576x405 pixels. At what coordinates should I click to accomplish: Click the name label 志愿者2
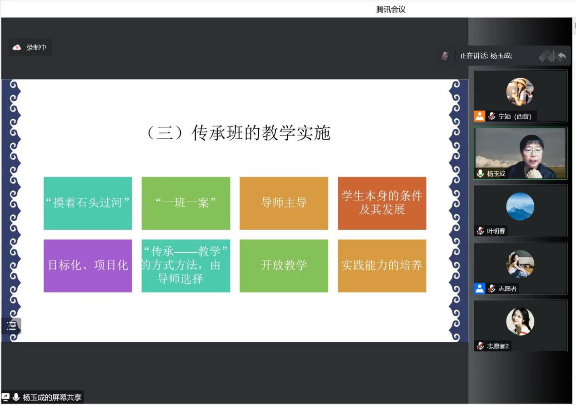[x=498, y=346]
